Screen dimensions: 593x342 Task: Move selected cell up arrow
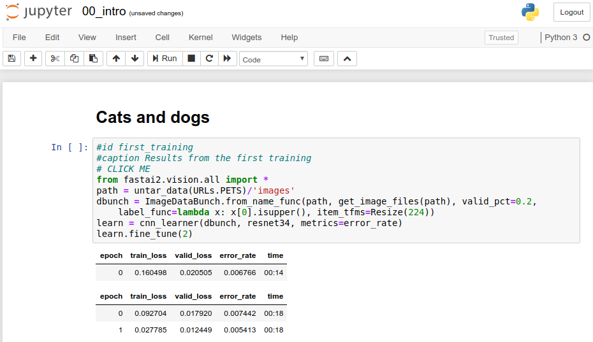pyautogui.click(x=115, y=59)
